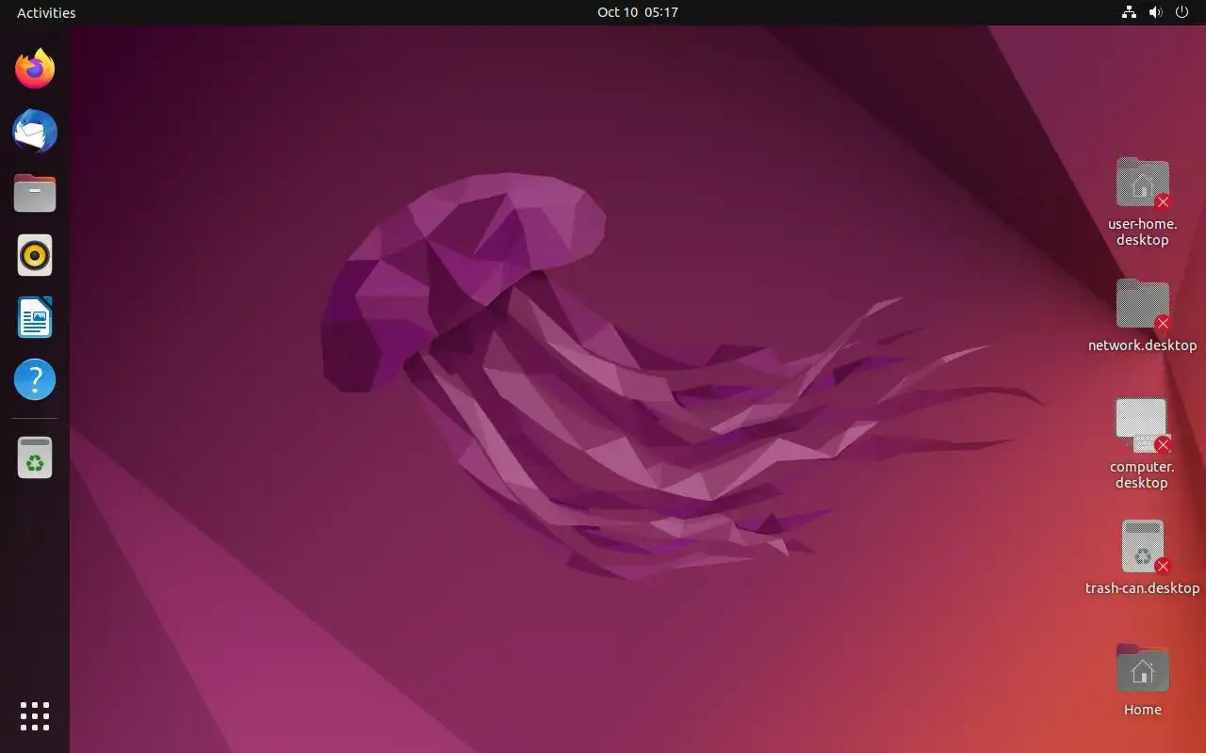This screenshot has height=753, width=1206.
Task: Click the network status icon
Action: (1129, 12)
